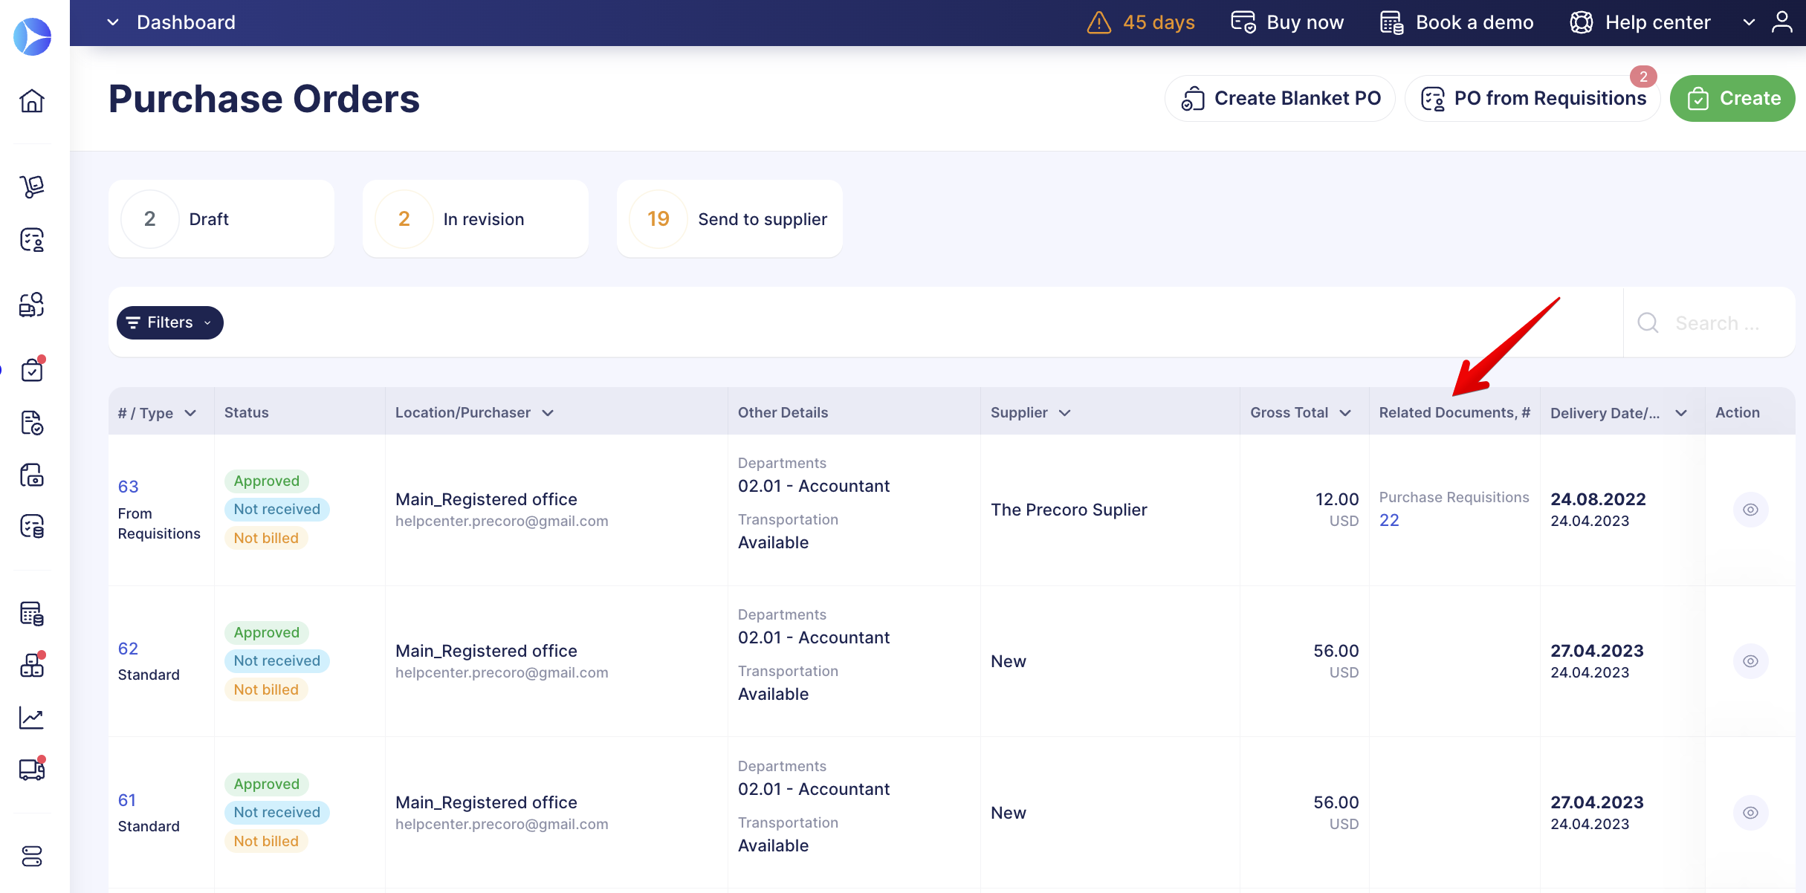The width and height of the screenshot is (1806, 893).
Task: Select the Draft purchase orders tab
Action: [221, 218]
